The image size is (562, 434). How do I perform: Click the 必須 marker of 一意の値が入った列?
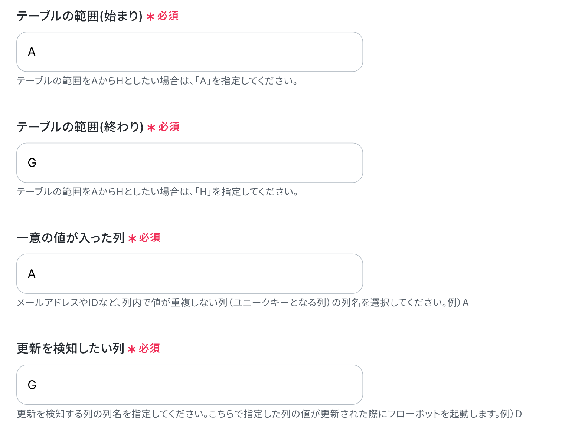coord(150,238)
